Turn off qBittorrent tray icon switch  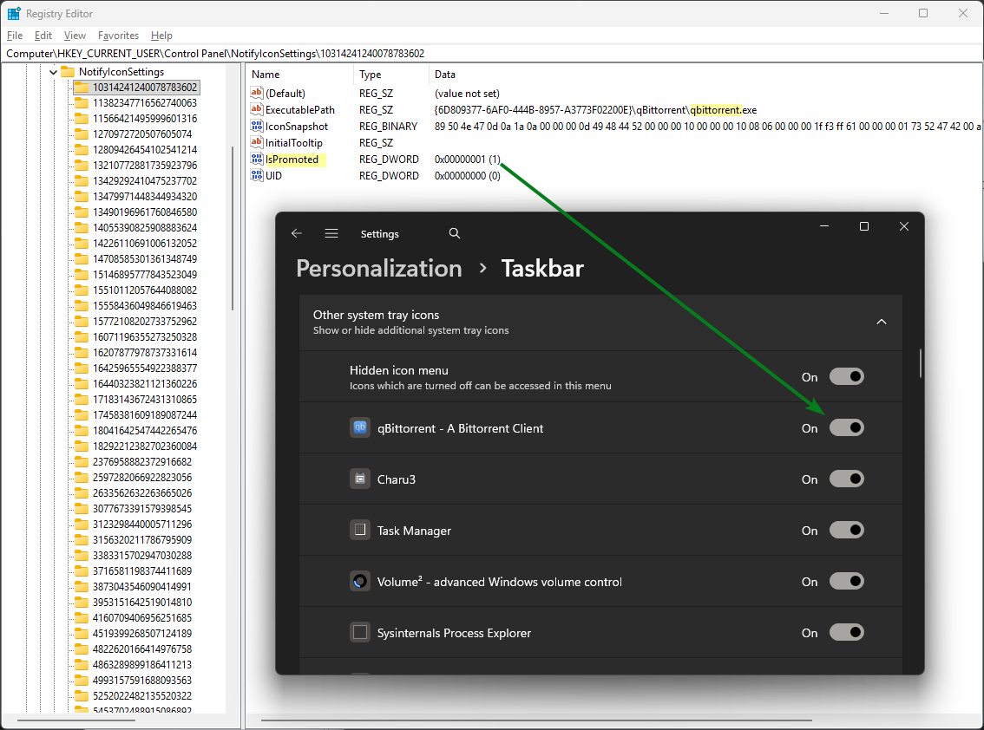point(847,427)
